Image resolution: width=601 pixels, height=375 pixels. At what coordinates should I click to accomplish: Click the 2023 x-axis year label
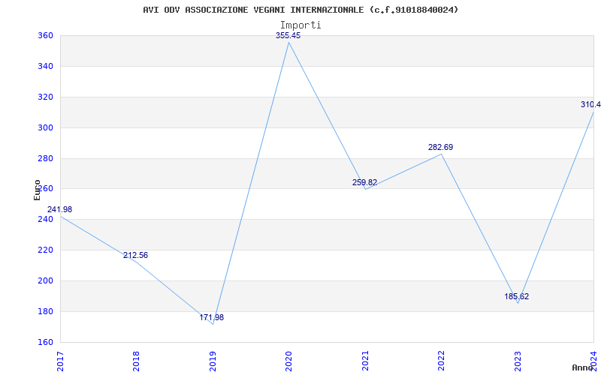pyautogui.click(x=518, y=361)
